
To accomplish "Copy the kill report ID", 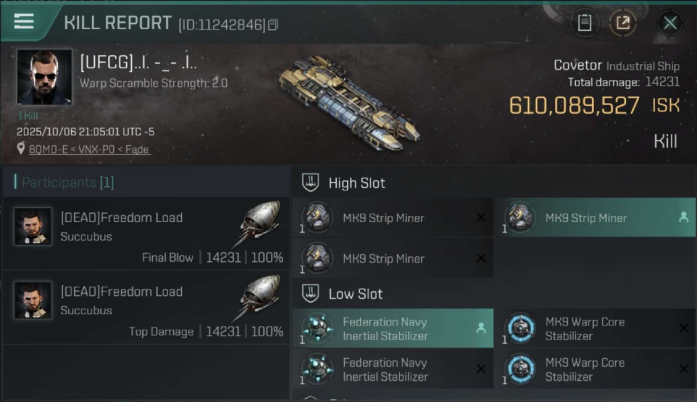I will [273, 25].
